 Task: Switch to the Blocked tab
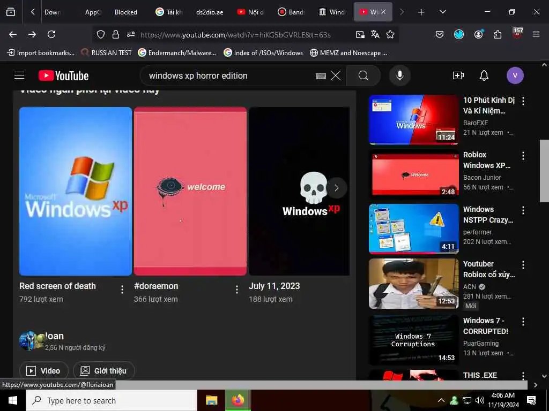[x=125, y=12]
